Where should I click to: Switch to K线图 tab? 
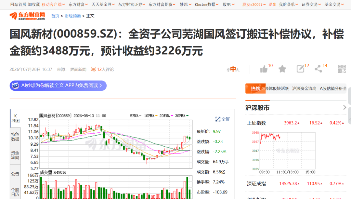click(15, 118)
